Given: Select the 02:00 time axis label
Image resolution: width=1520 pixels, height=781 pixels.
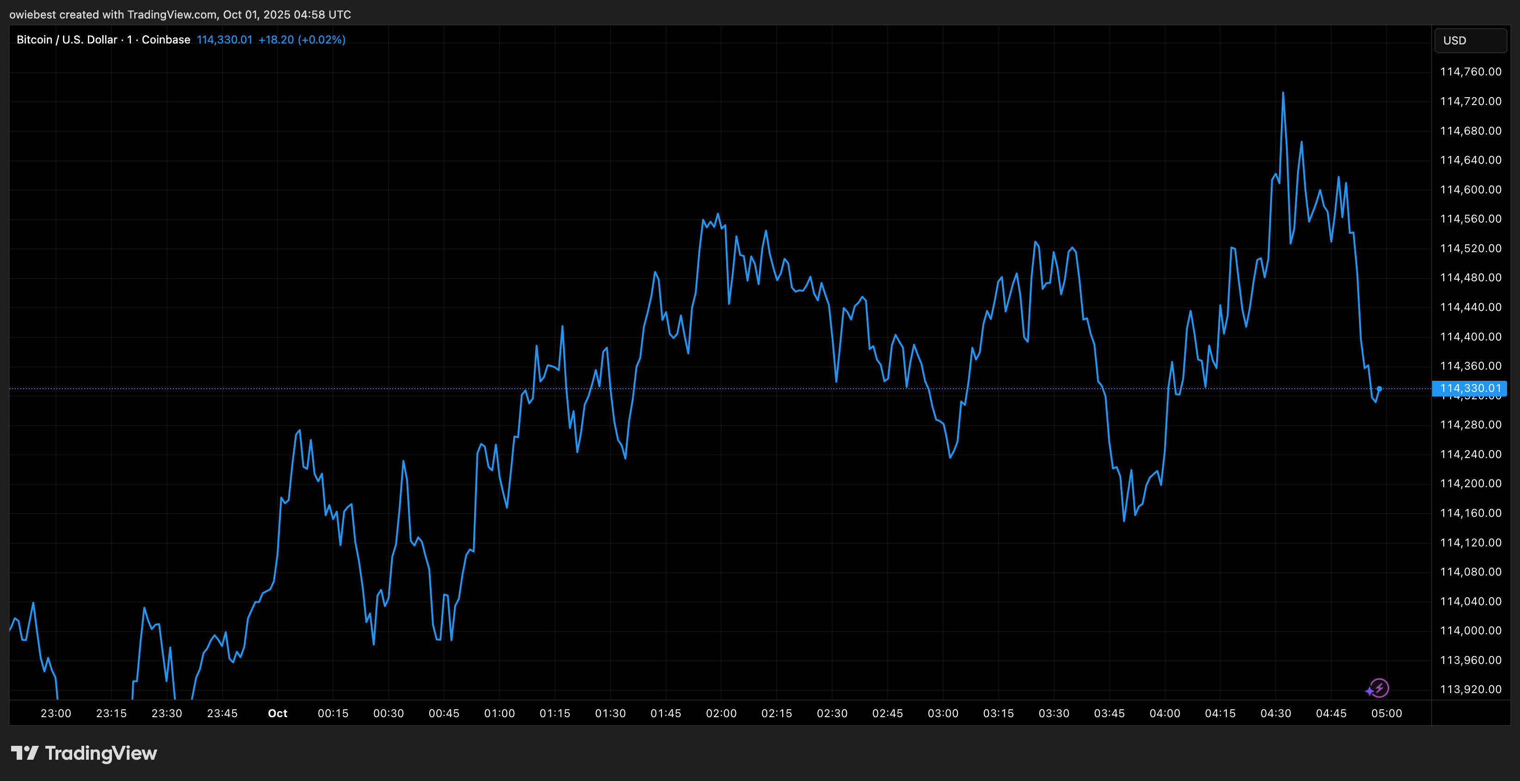Looking at the screenshot, I should click(721, 713).
